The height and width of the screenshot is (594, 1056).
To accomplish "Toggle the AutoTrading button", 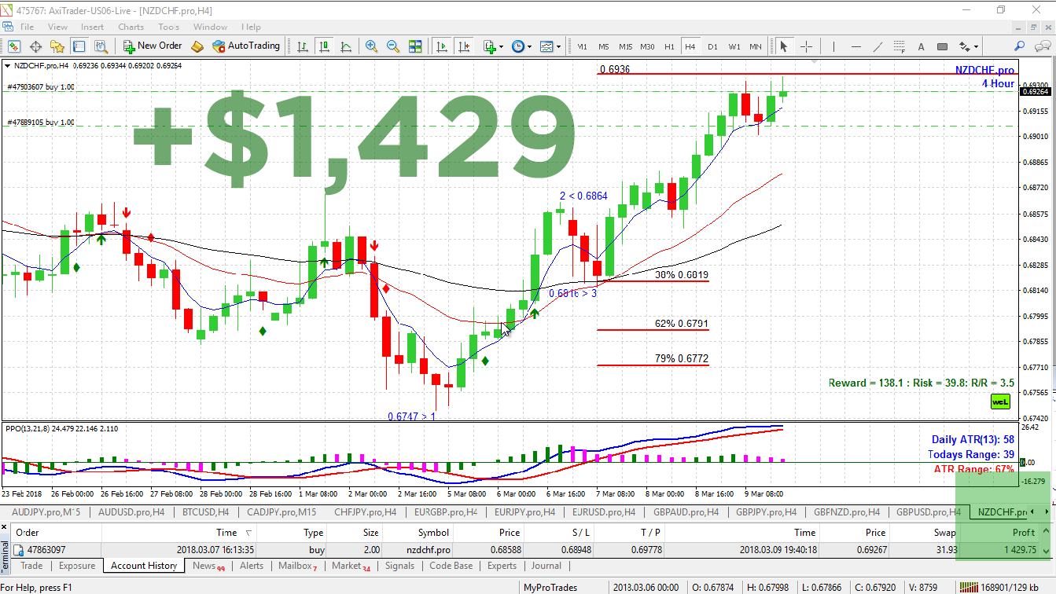I will [x=246, y=46].
